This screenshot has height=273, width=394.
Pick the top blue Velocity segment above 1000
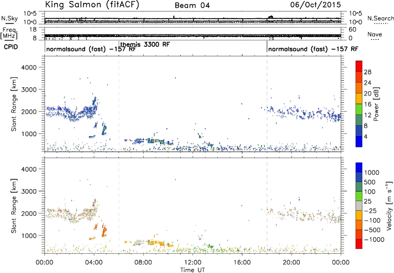coord(359,168)
